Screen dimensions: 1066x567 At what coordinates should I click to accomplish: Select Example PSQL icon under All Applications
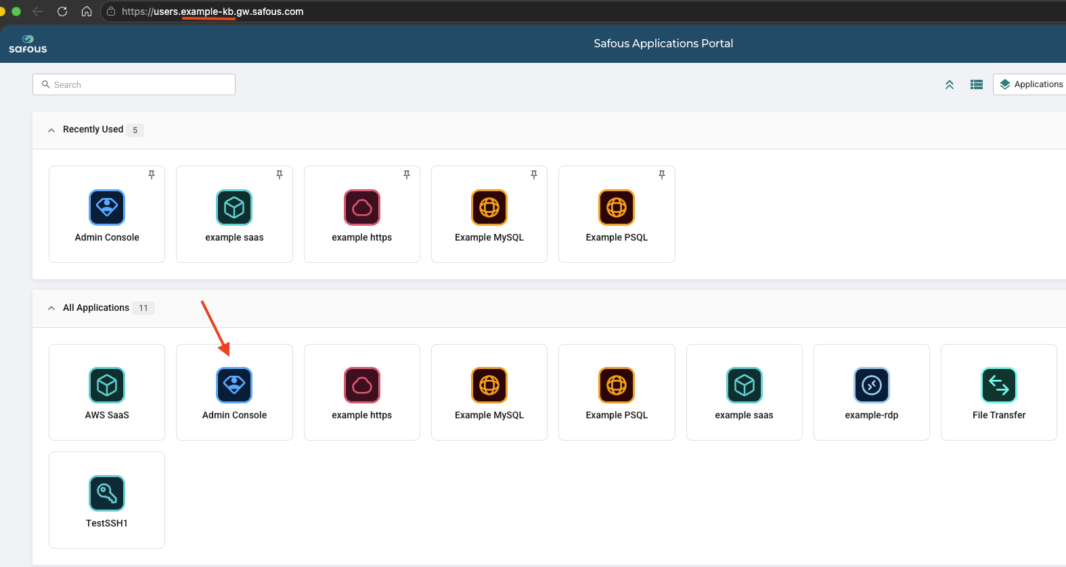click(x=617, y=385)
